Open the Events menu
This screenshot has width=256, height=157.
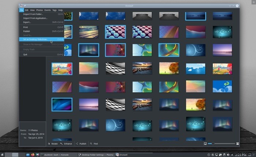[x=48, y=10]
